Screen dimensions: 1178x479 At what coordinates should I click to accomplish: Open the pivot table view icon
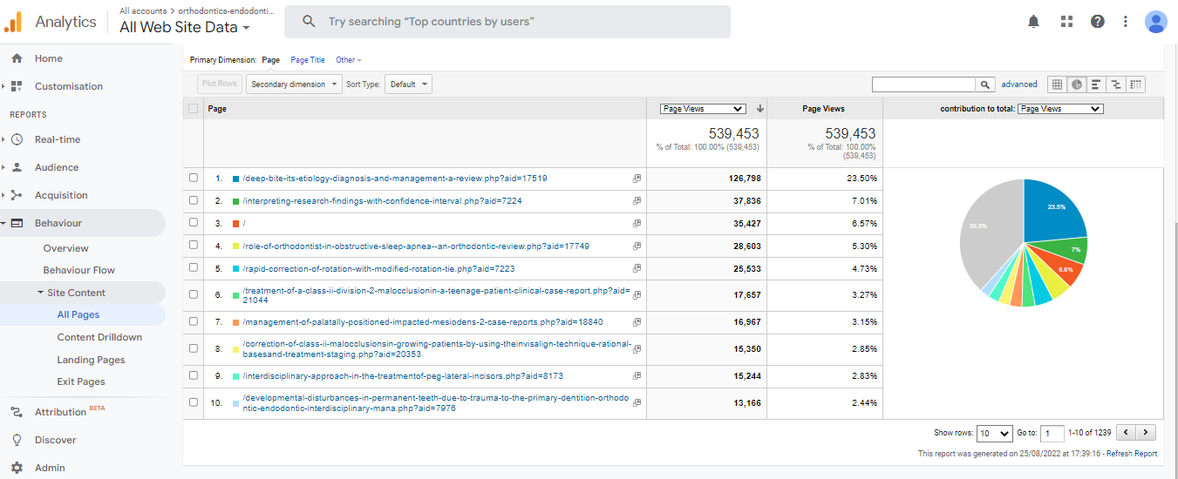1135,84
